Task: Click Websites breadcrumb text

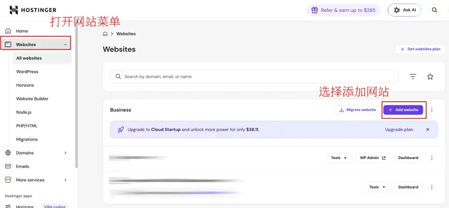Action: click(126, 34)
